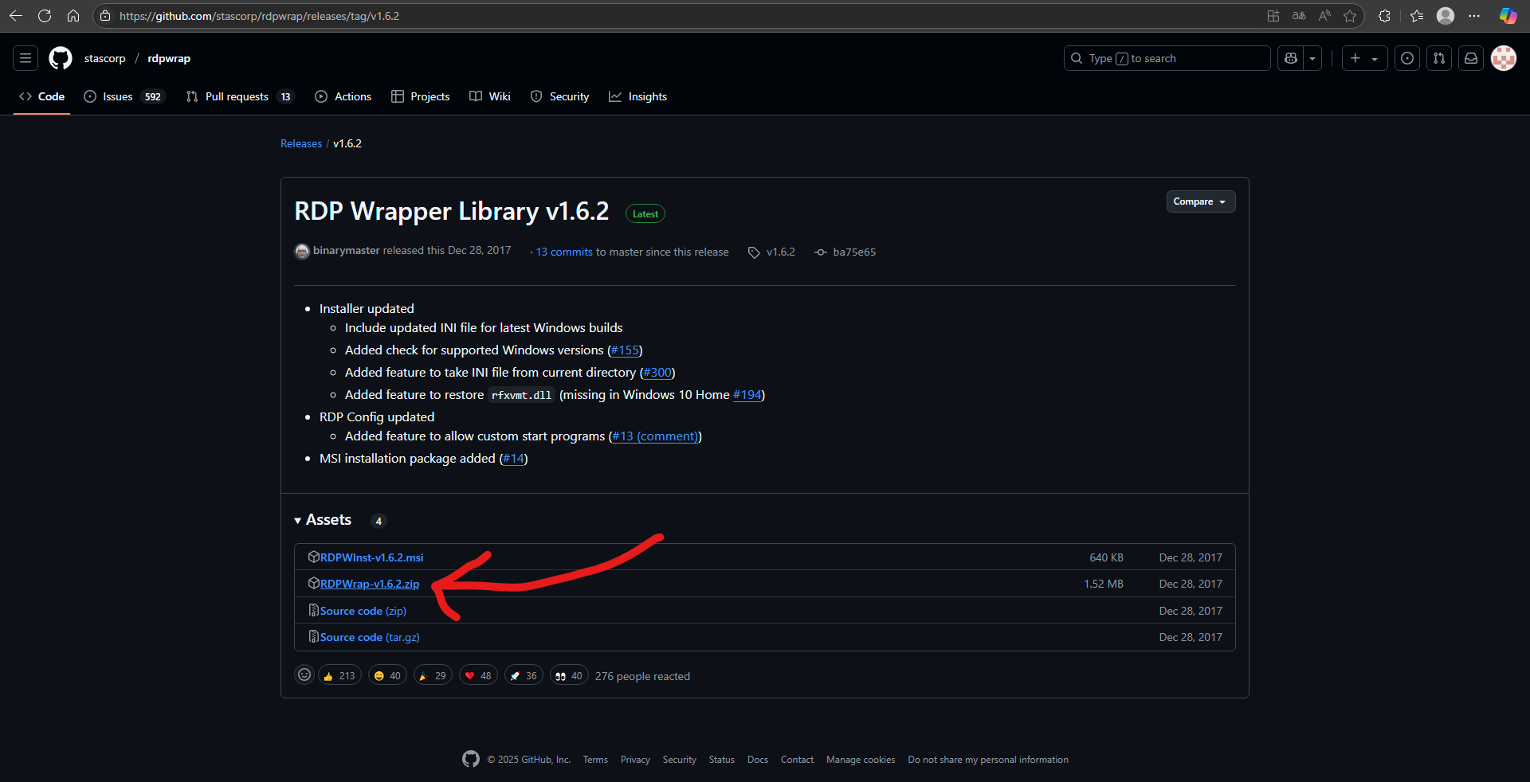
Task: Open the #13 (comment) link
Action: [x=655, y=436]
